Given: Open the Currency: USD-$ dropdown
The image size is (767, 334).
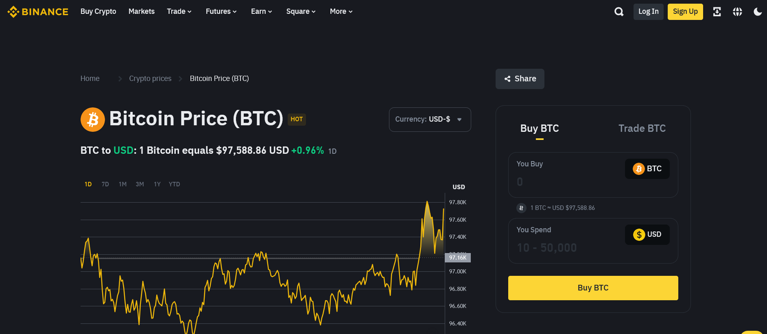Looking at the screenshot, I should pos(430,120).
